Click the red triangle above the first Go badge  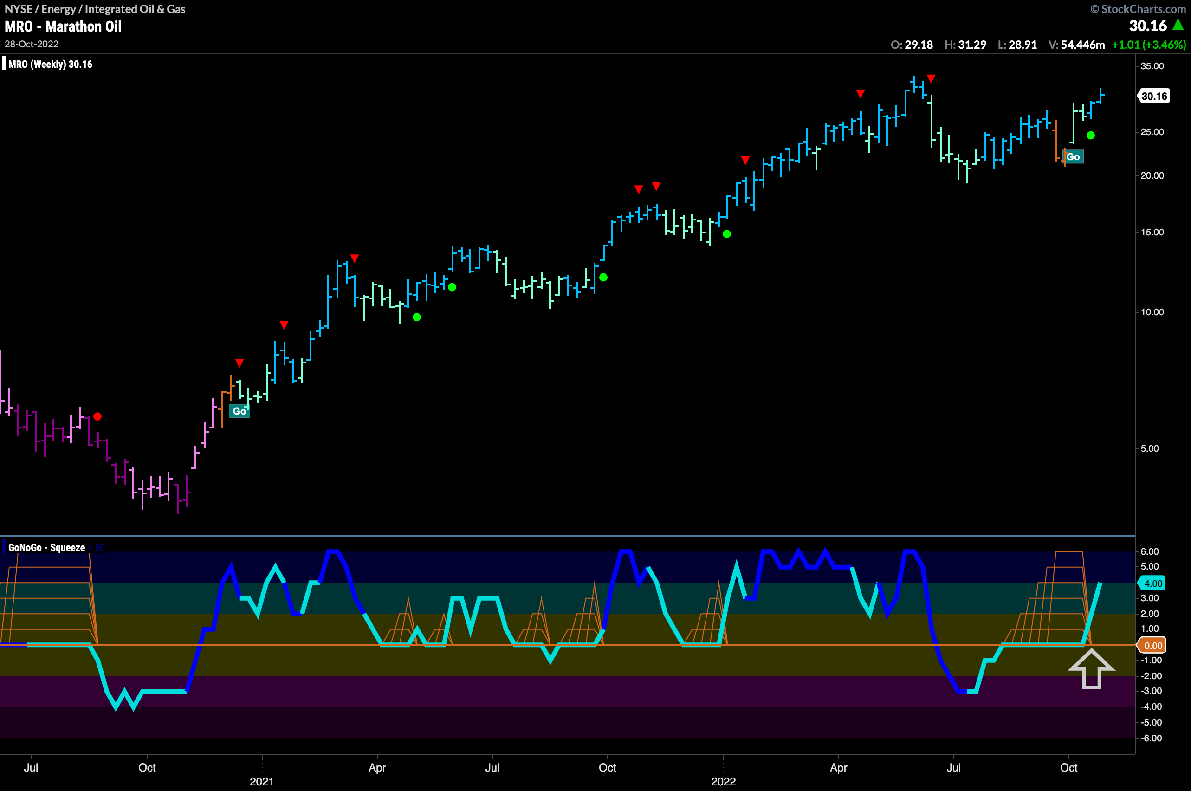[x=239, y=363]
